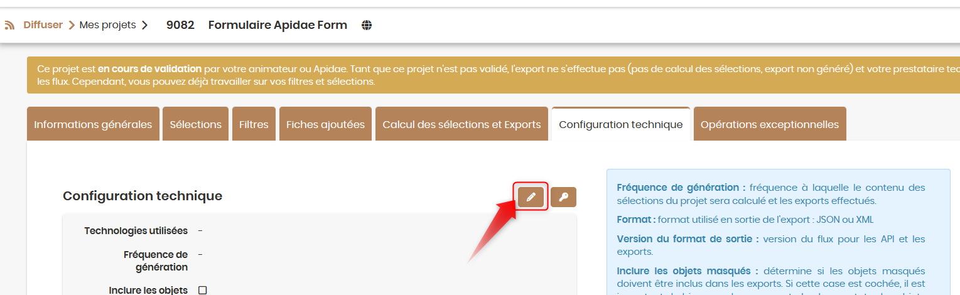Click the chevron after Diffuser
960x295 pixels.
pos(72,25)
